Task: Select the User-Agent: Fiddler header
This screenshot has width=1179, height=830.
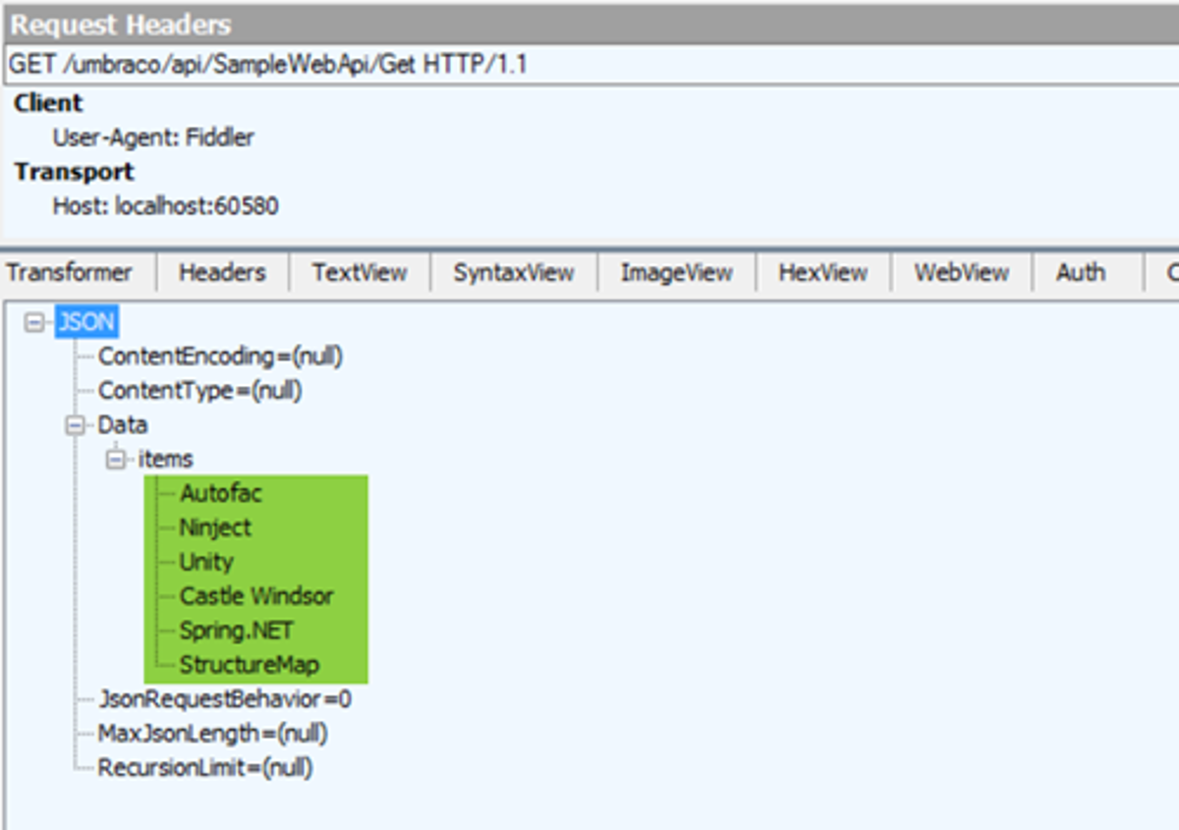Action: click(x=153, y=138)
